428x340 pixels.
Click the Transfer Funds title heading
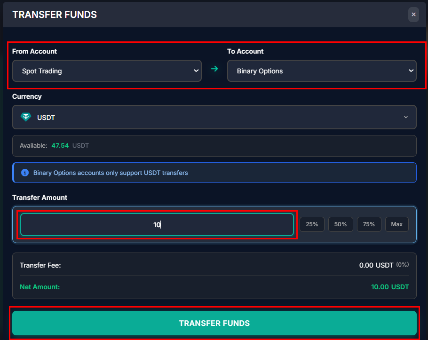click(x=55, y=15)
